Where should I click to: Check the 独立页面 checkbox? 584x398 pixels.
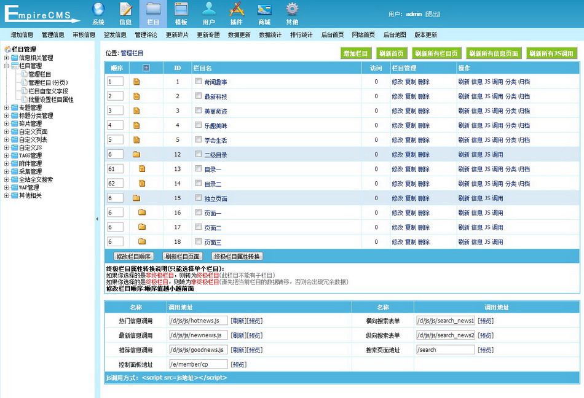(x=199, y=198)
